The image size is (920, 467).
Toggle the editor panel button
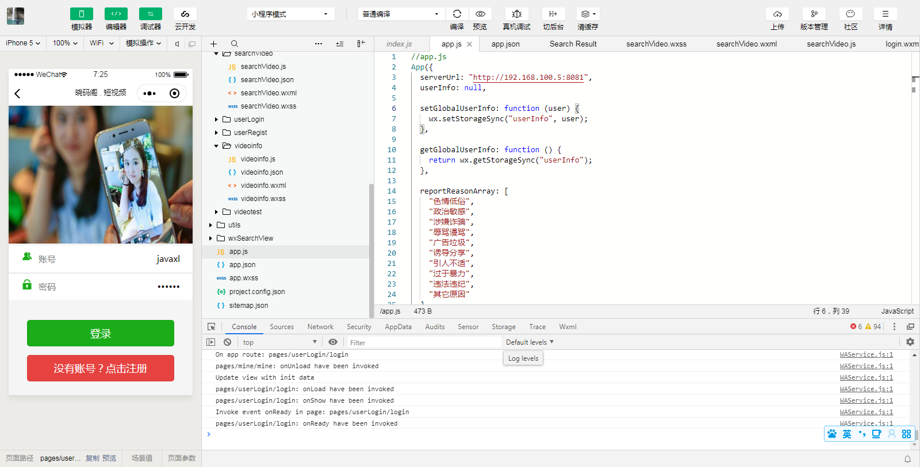116,14
